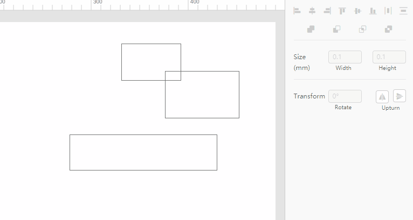
Task: Flip the object horizontally in Upturn
Action: pos(382,97)
